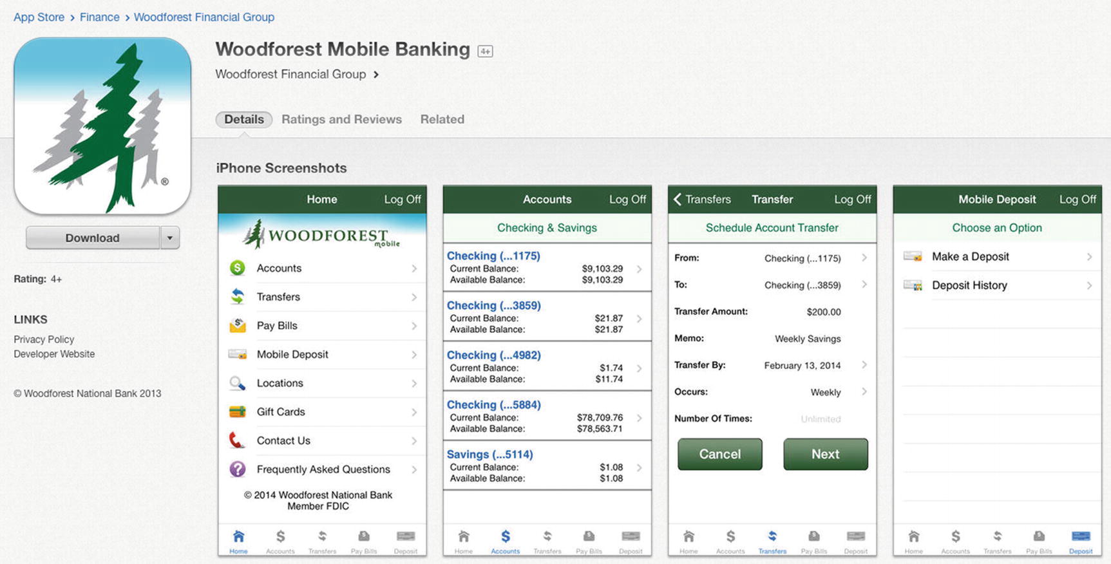
Task: Tap Log Off on the Mobile Deposit screen
Action: click(1078, 200)
